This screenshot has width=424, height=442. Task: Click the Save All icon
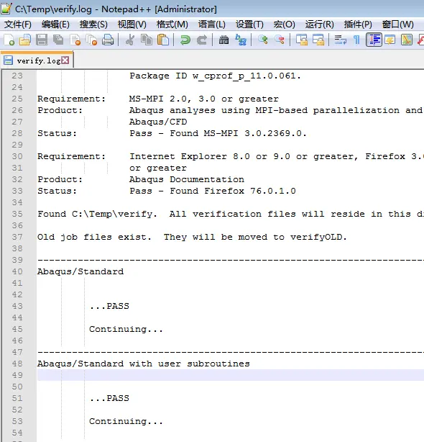(x=58, y=40)
